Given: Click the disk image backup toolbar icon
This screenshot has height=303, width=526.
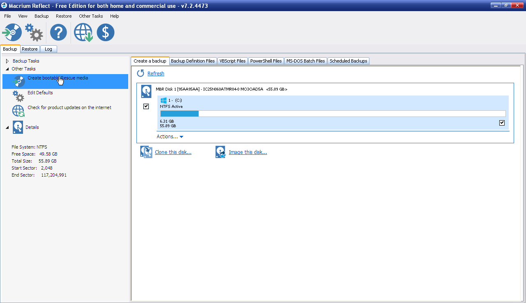Looking at the screenshot, I should coord(12,33).
